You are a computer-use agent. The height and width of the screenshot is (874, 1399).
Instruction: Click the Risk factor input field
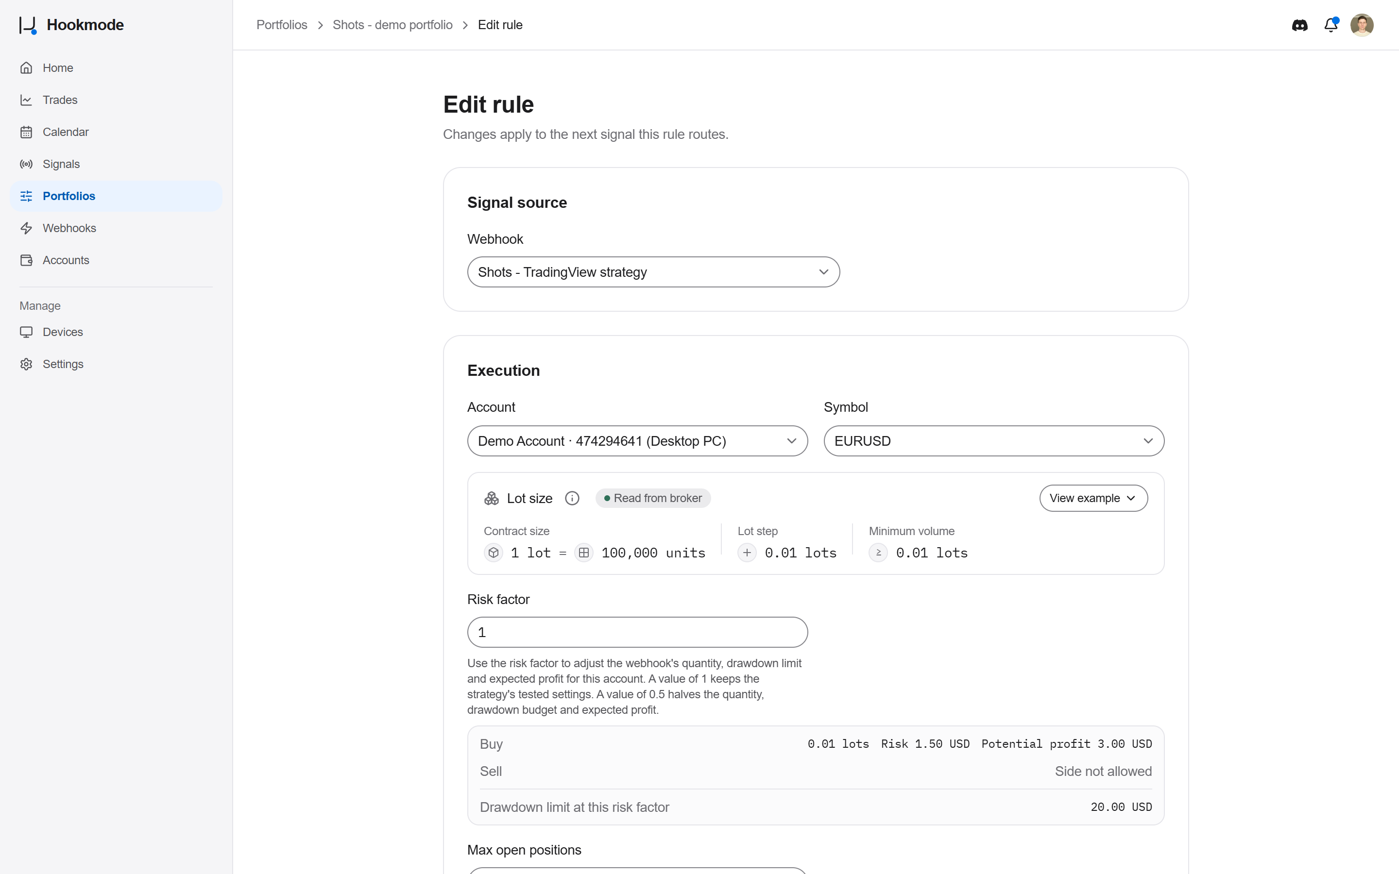point(637,632)
